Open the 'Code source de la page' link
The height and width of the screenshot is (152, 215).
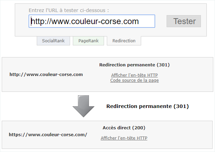134,80
